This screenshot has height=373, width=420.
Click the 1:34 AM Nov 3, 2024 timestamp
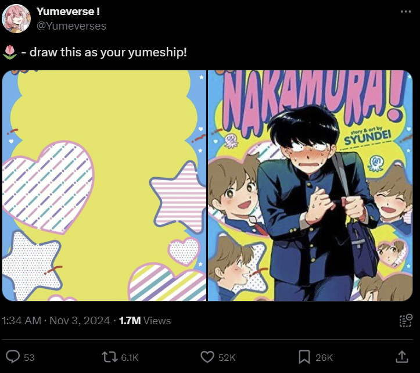[x=56, y=320]
